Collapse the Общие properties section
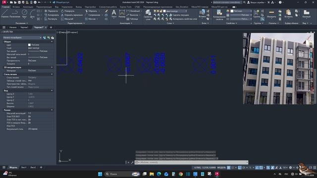317x178 pixels. [52, 42]
